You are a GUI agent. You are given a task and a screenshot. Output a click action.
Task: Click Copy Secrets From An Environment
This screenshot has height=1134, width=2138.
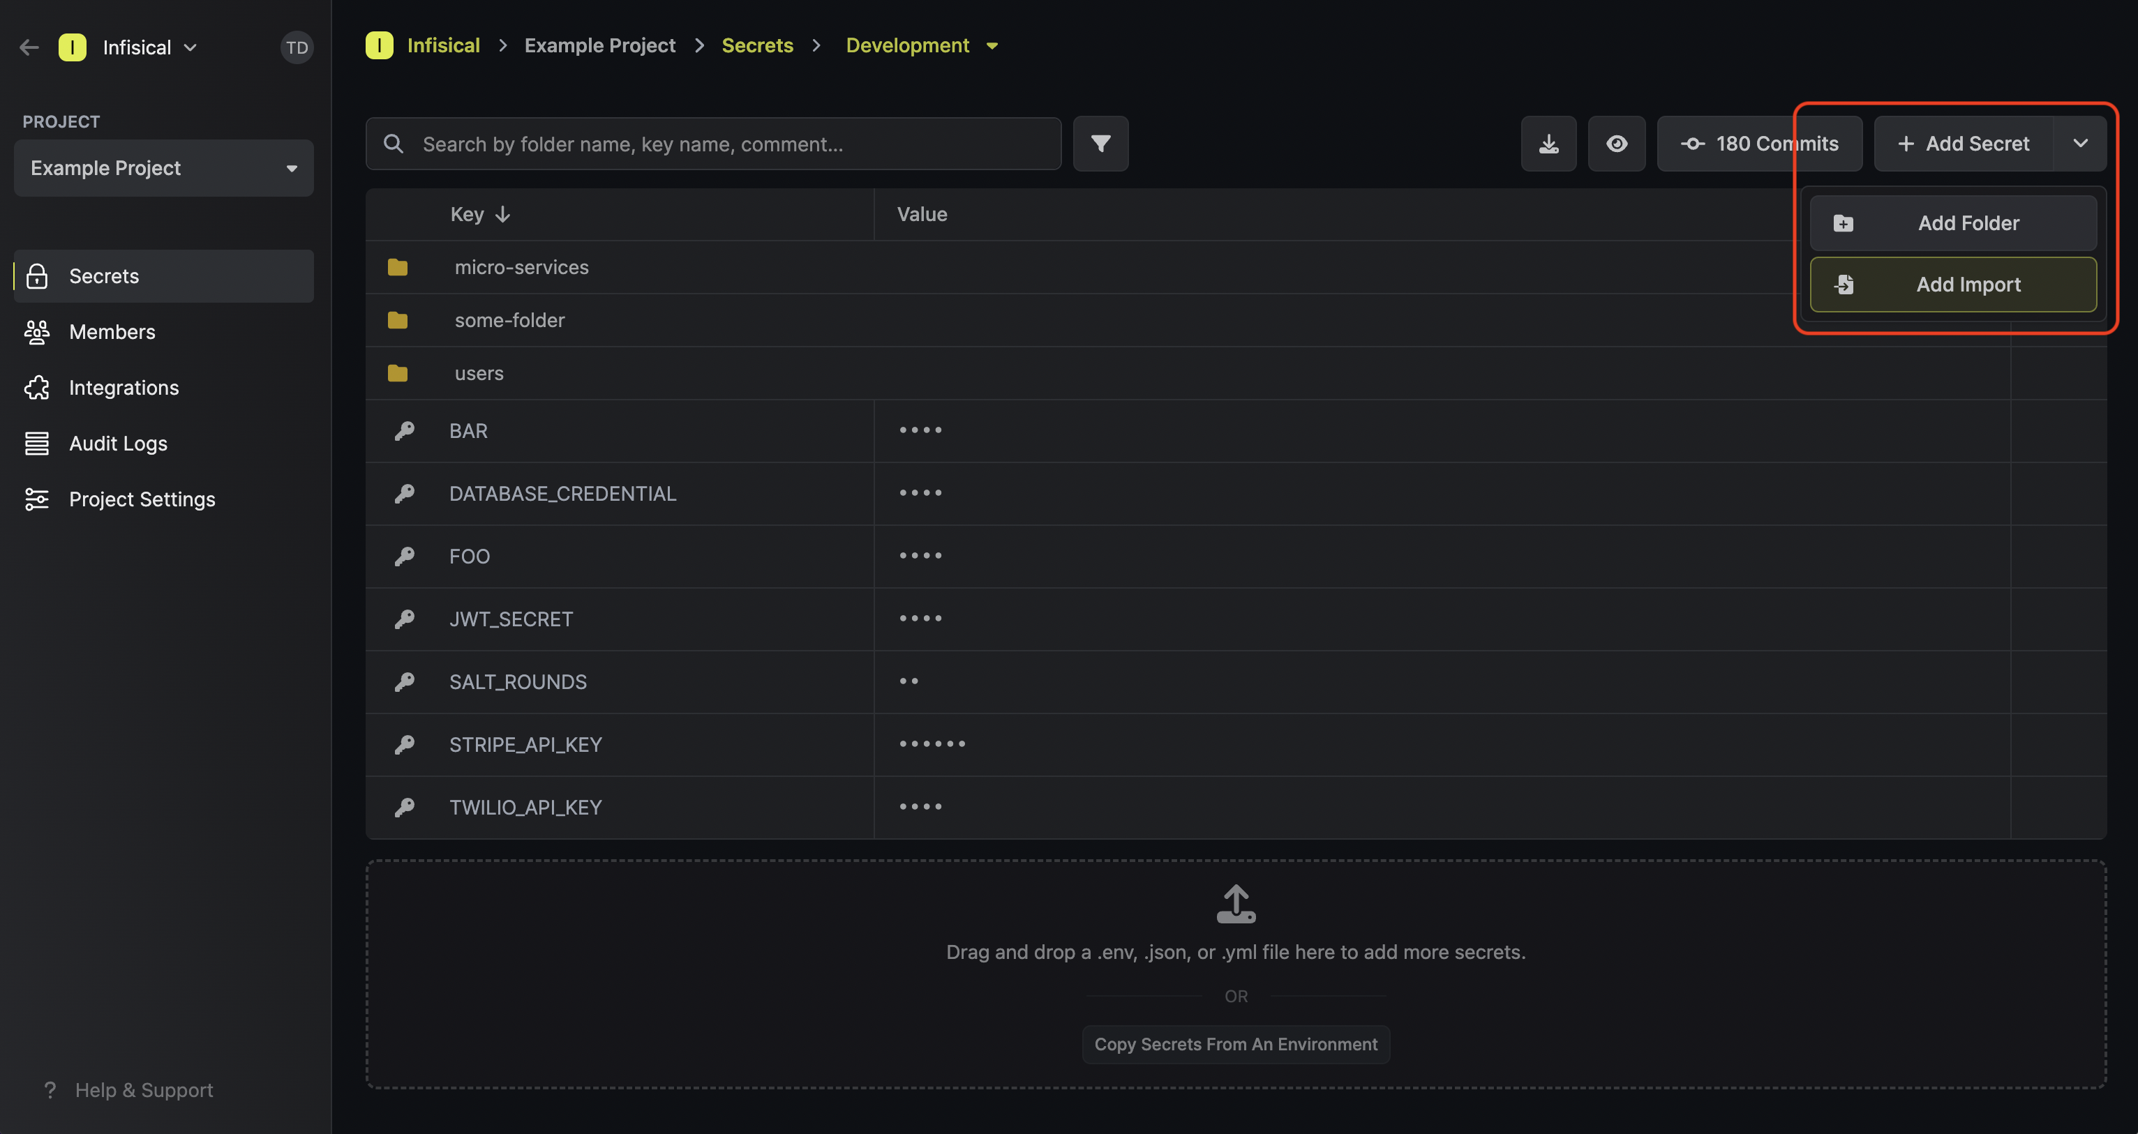1235,1045
